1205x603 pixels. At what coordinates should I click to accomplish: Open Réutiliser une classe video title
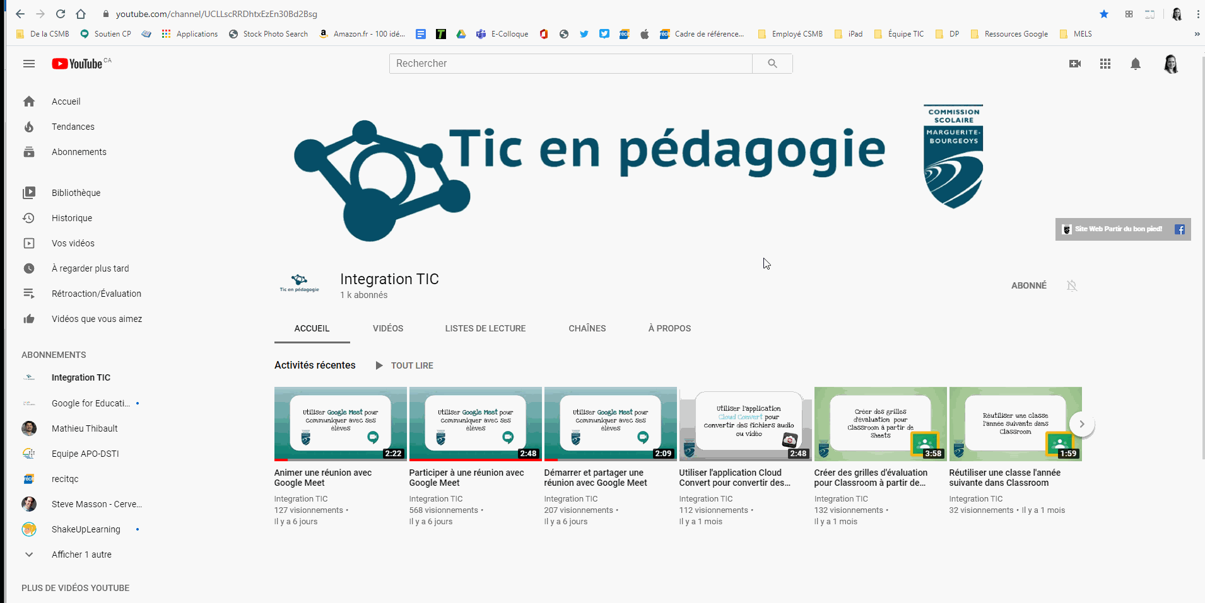pyautogui.click(x=1004, y=478)
